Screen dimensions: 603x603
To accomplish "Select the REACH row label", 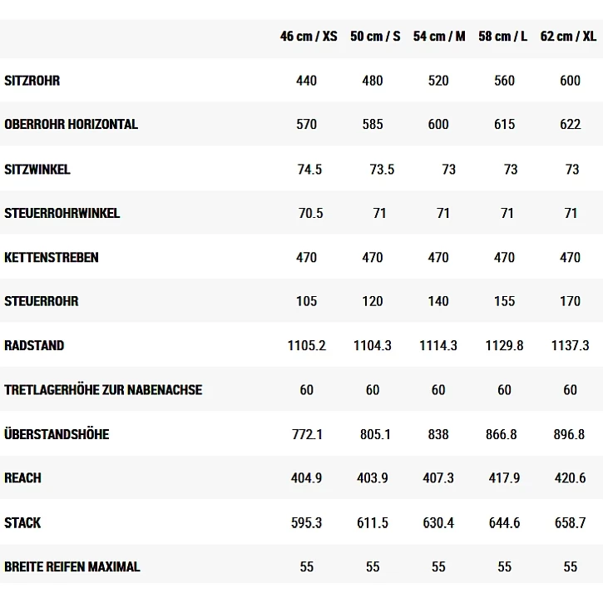I will pyautogui.click(x=23, y=478).
